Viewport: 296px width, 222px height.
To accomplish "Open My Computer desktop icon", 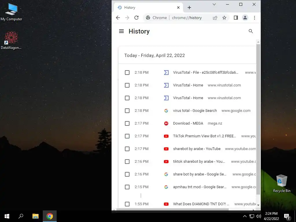I will tap(11, 12).
